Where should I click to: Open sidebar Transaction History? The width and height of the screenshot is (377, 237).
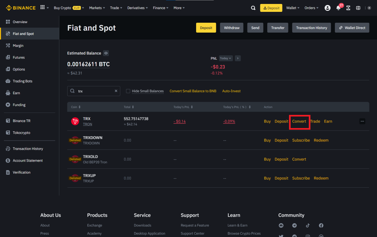tap(30, 149)
